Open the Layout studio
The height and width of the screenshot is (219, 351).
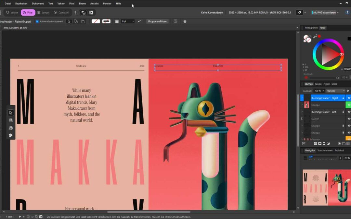tap(44, 13)
